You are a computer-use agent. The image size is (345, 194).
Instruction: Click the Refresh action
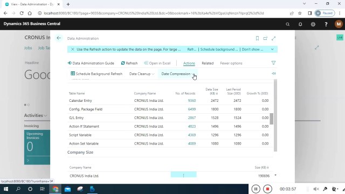(x=129, y=63)
